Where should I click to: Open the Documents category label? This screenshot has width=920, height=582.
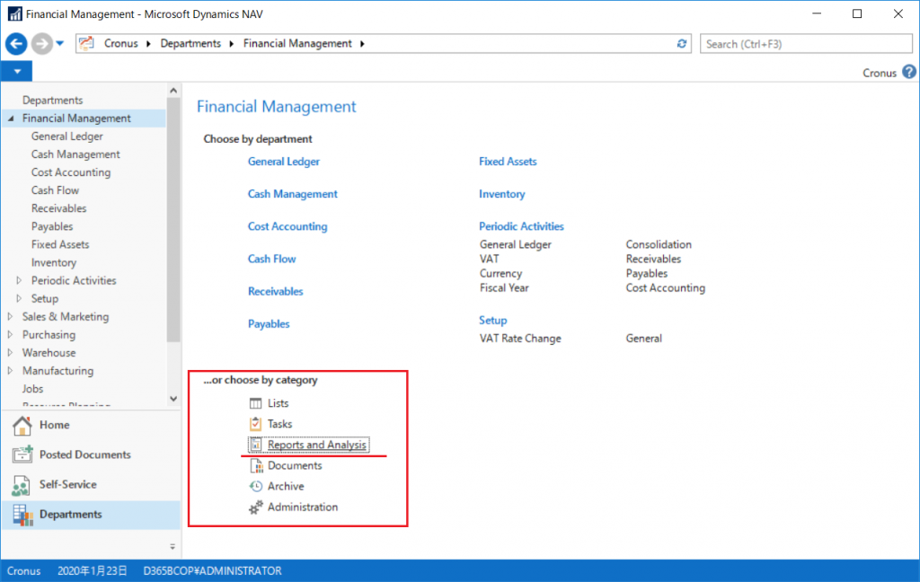[x=295, y=466]
